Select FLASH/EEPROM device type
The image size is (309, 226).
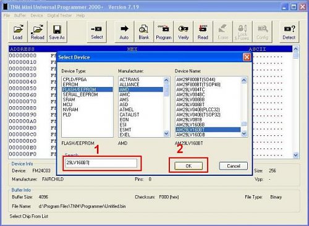(87, 90)
